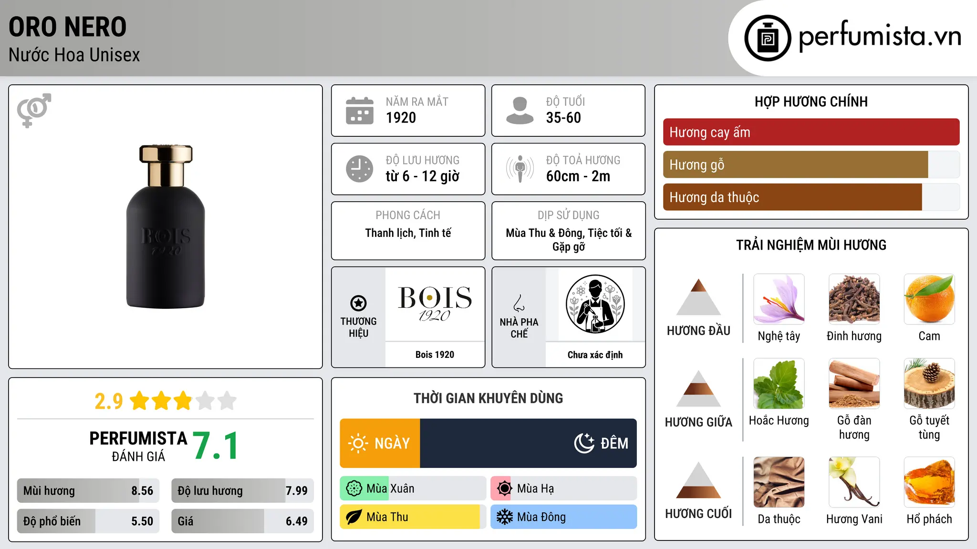
Task: Select the Gỗ tuyết tùng cedarwood image
Action: point(929,384)
